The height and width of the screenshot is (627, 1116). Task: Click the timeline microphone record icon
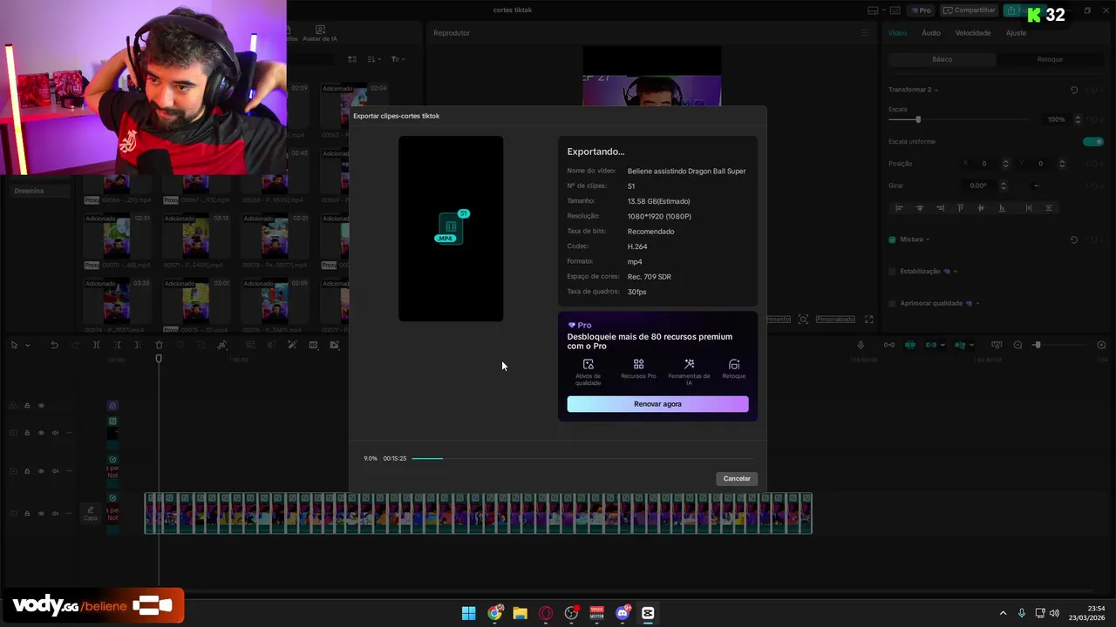point(861,346)
